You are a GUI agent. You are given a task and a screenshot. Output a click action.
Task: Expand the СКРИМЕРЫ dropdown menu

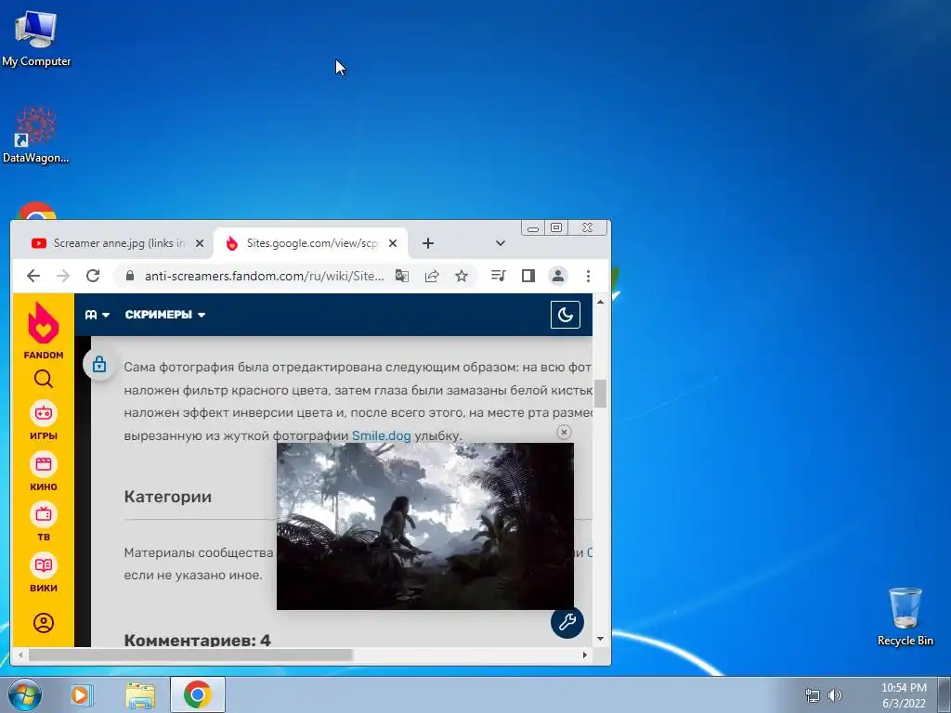point(165,315)
